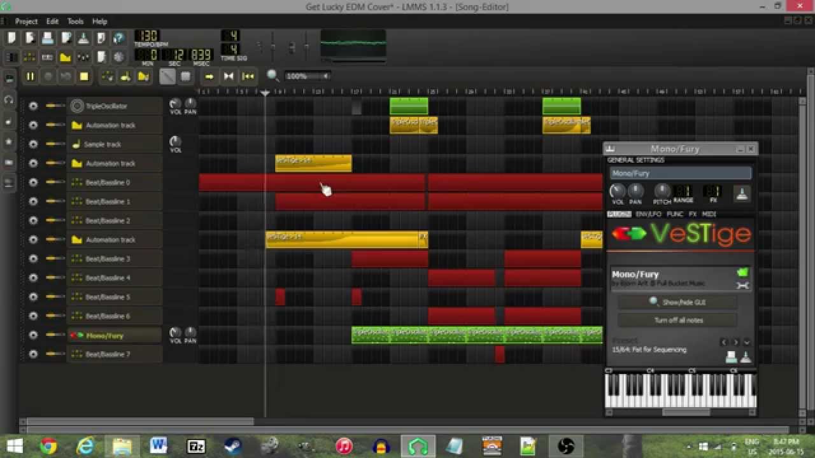The height and width of the screenshot is (458, 815).
Task: Click the Mono/Fury track name button
Action: [x=115, y=335]
